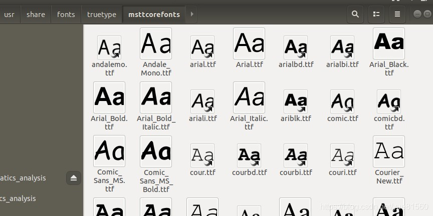Go to the share folder in path bar
433x216 pixels.
(x=36, y=14)
